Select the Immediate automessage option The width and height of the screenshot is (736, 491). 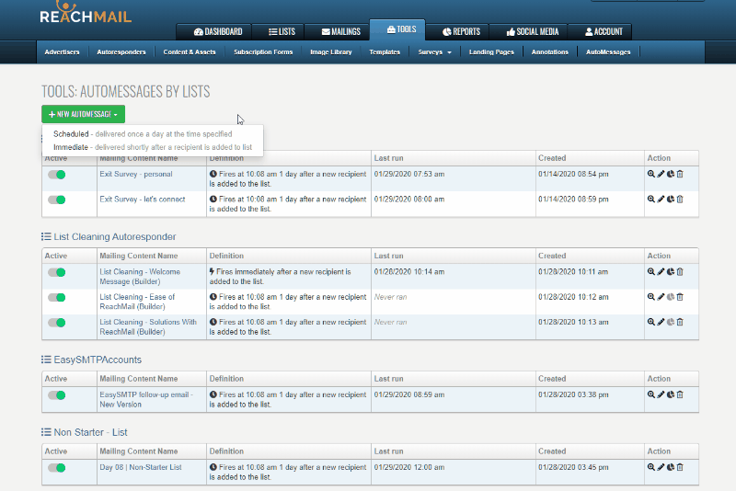tap(71, 146)
